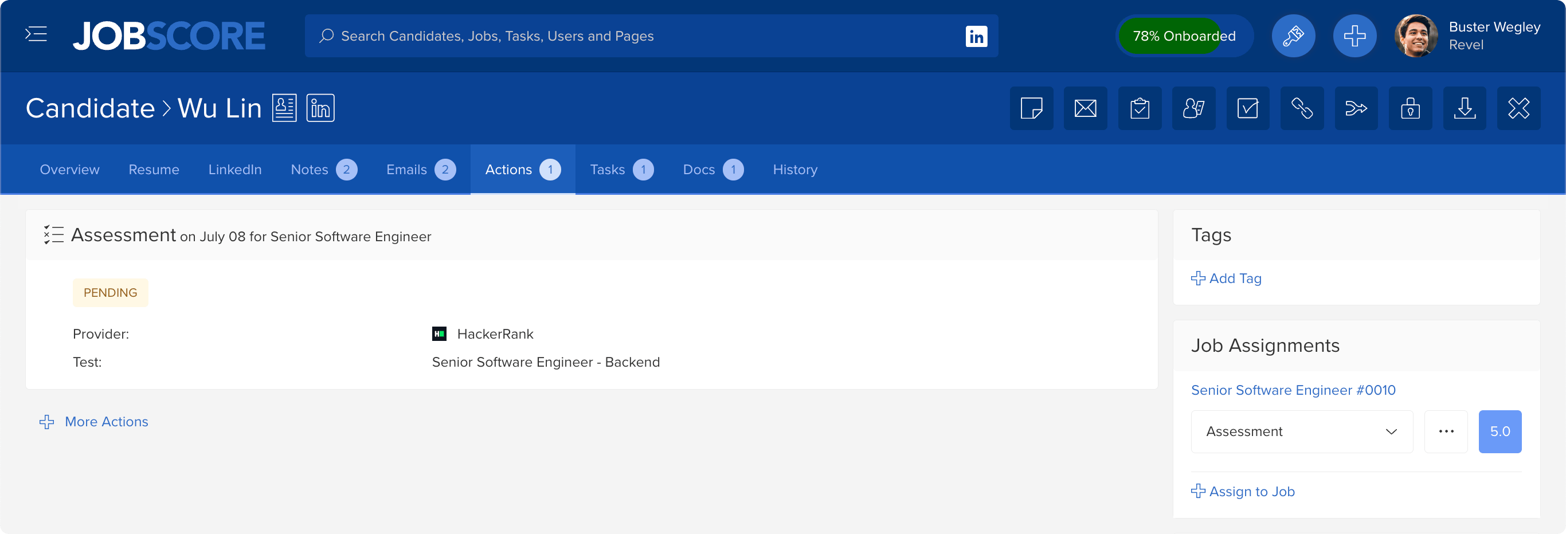The image size is (1566, 534).
Task: Switch to the Resume tab
Action: (154, 170)
